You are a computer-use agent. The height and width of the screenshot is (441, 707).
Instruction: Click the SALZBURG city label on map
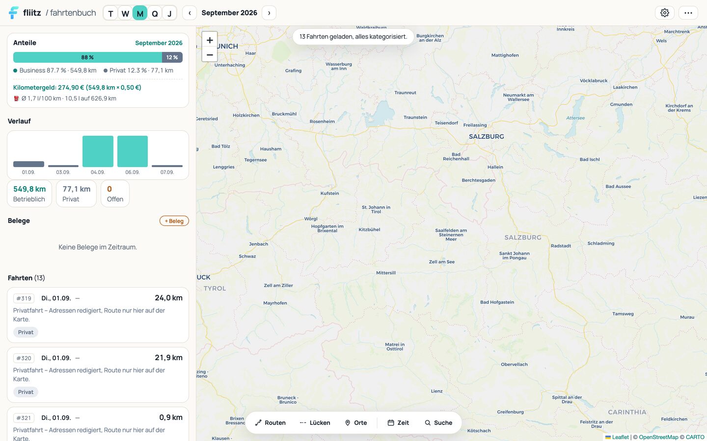487,137
